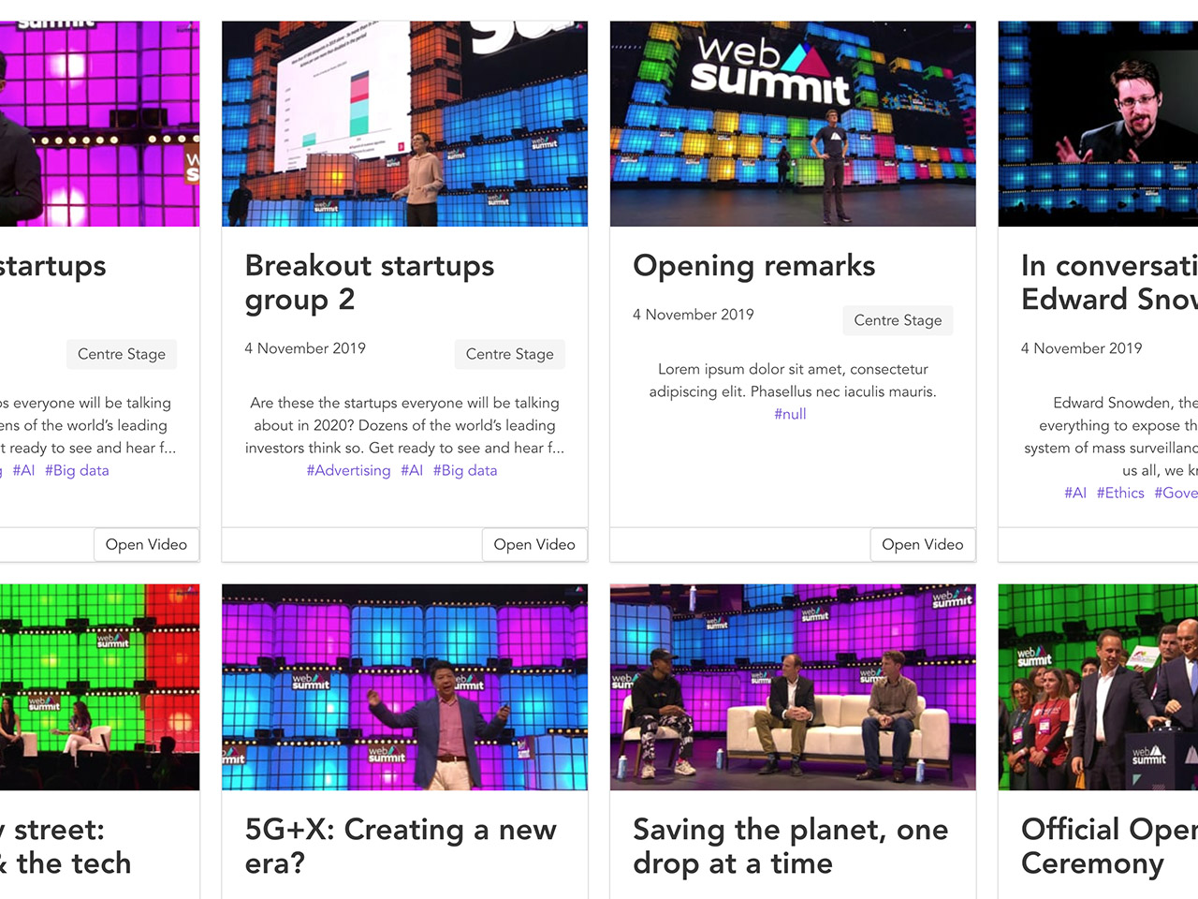Click 4 November 2019 date on Edward Snowden card
Viewport: 1198px width, 899px height.
[1082, 348]
